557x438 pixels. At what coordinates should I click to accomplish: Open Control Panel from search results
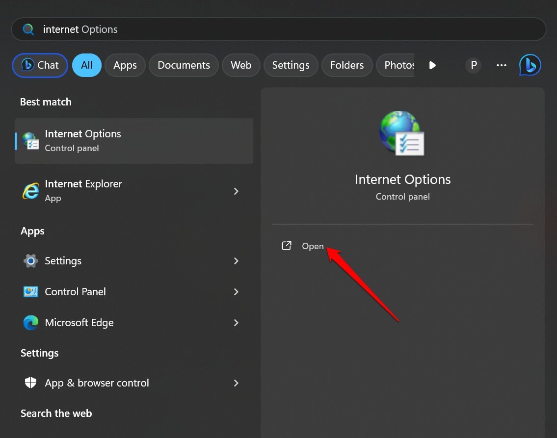(76, 291)
